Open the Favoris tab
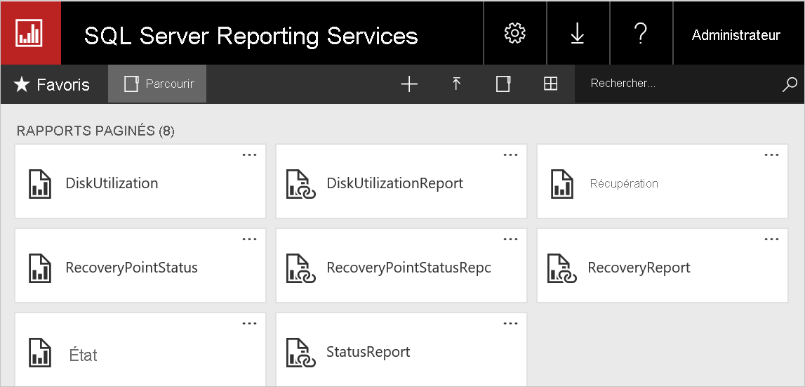The image size is (805, 387). pos(53,85)
